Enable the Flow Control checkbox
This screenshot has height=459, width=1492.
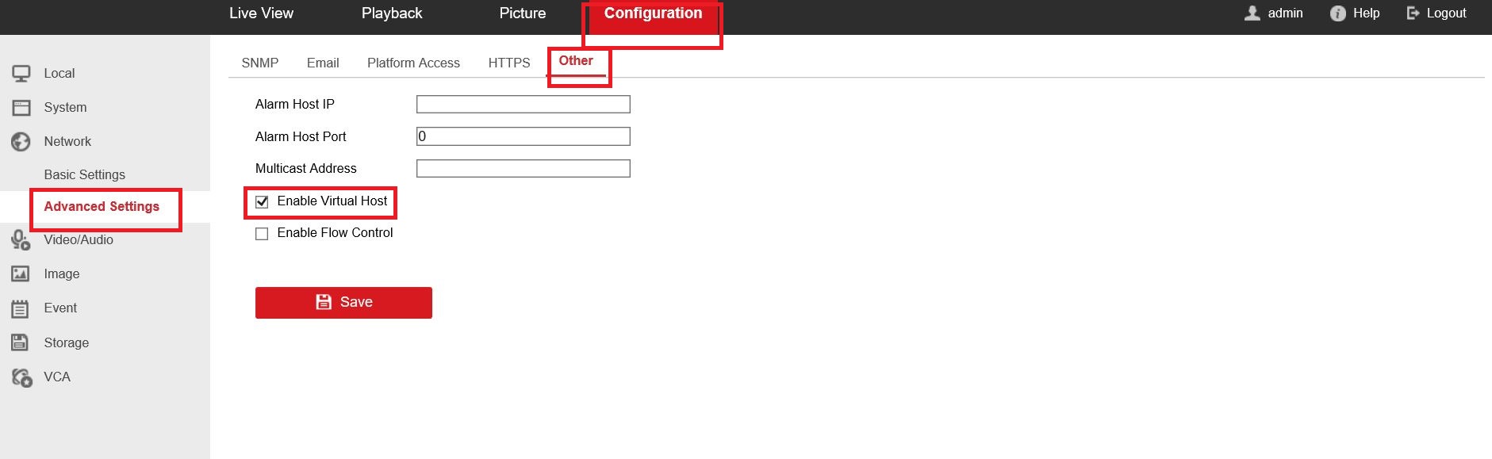click(262, 234)
